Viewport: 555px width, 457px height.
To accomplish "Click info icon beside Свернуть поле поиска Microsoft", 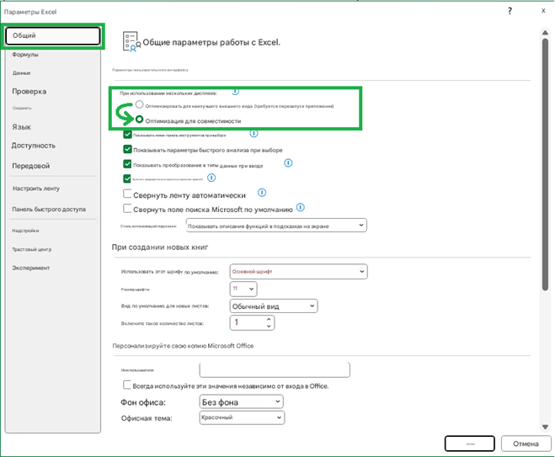I will point(300,207).
